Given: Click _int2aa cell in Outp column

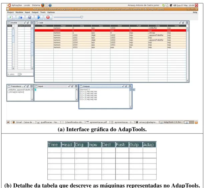Looking at the screenshot, I should 158,33.
